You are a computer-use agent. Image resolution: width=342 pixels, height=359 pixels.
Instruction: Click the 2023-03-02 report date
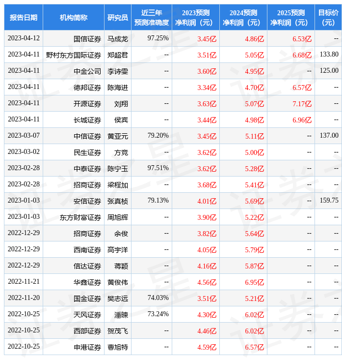(x=24, y=152)
